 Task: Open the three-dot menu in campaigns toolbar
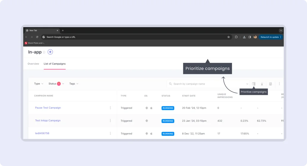[279, 84]
